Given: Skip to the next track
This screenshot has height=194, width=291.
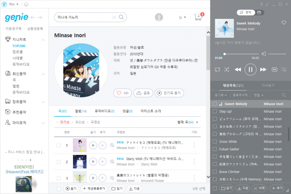Looking at the screenshot, I should point(263,70).
